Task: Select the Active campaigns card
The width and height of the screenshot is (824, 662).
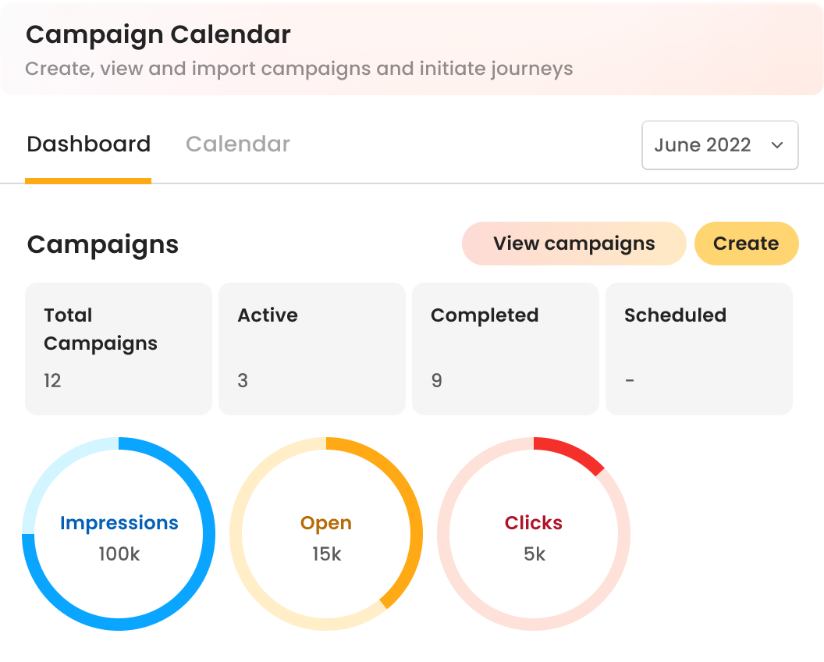Action: pyautogui.click(x=311, y=348)
